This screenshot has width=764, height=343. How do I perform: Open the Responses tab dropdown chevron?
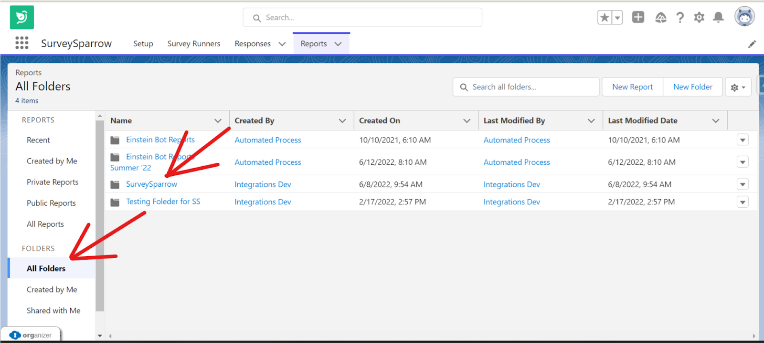tap(282, 44)
